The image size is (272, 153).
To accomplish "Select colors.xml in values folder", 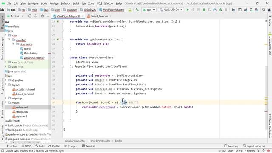I will (x=22, y=108).
